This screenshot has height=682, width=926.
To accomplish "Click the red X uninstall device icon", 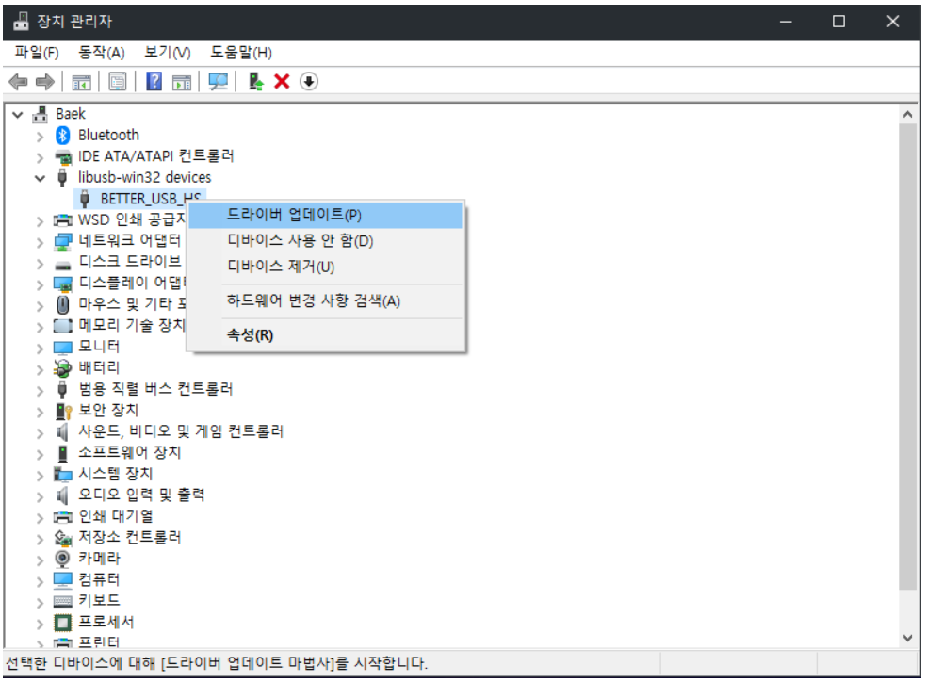I will click(282, 82).
